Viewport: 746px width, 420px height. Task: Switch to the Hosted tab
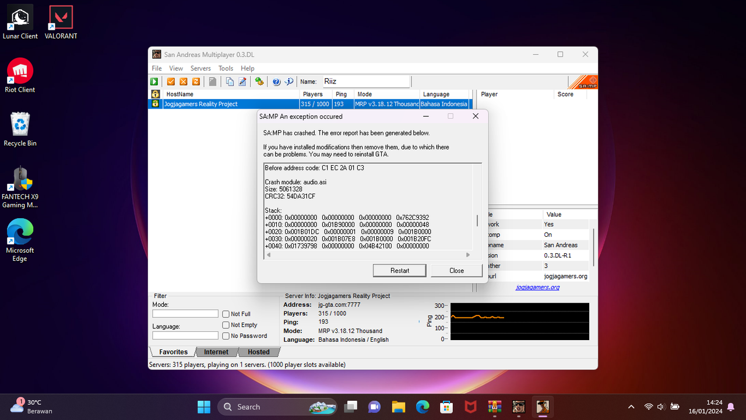point(259,352)
